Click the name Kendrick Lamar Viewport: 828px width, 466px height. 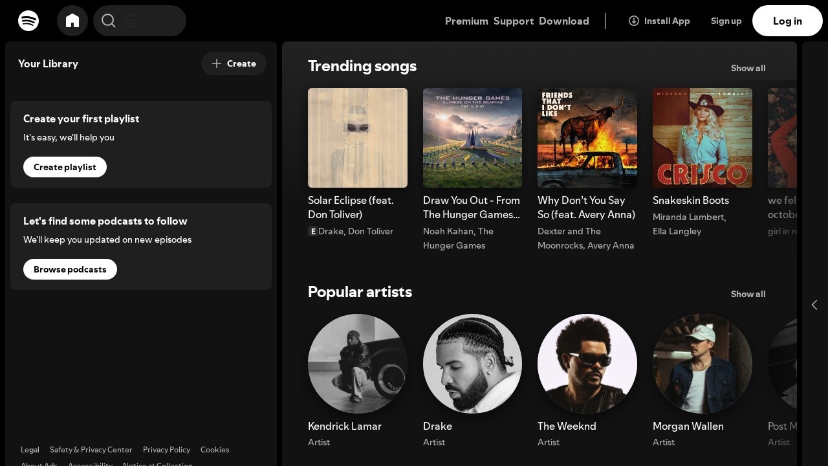click(345, 426)
